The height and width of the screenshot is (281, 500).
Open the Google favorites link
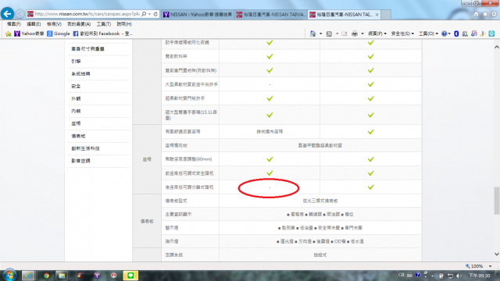[59, 34]
